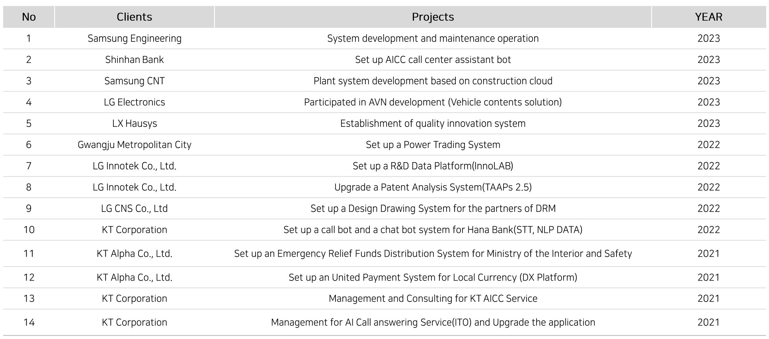The height and width of the screenshot is (339, 769).
Task: Click the LX Hausys client cell
Action: pos(134,124)
